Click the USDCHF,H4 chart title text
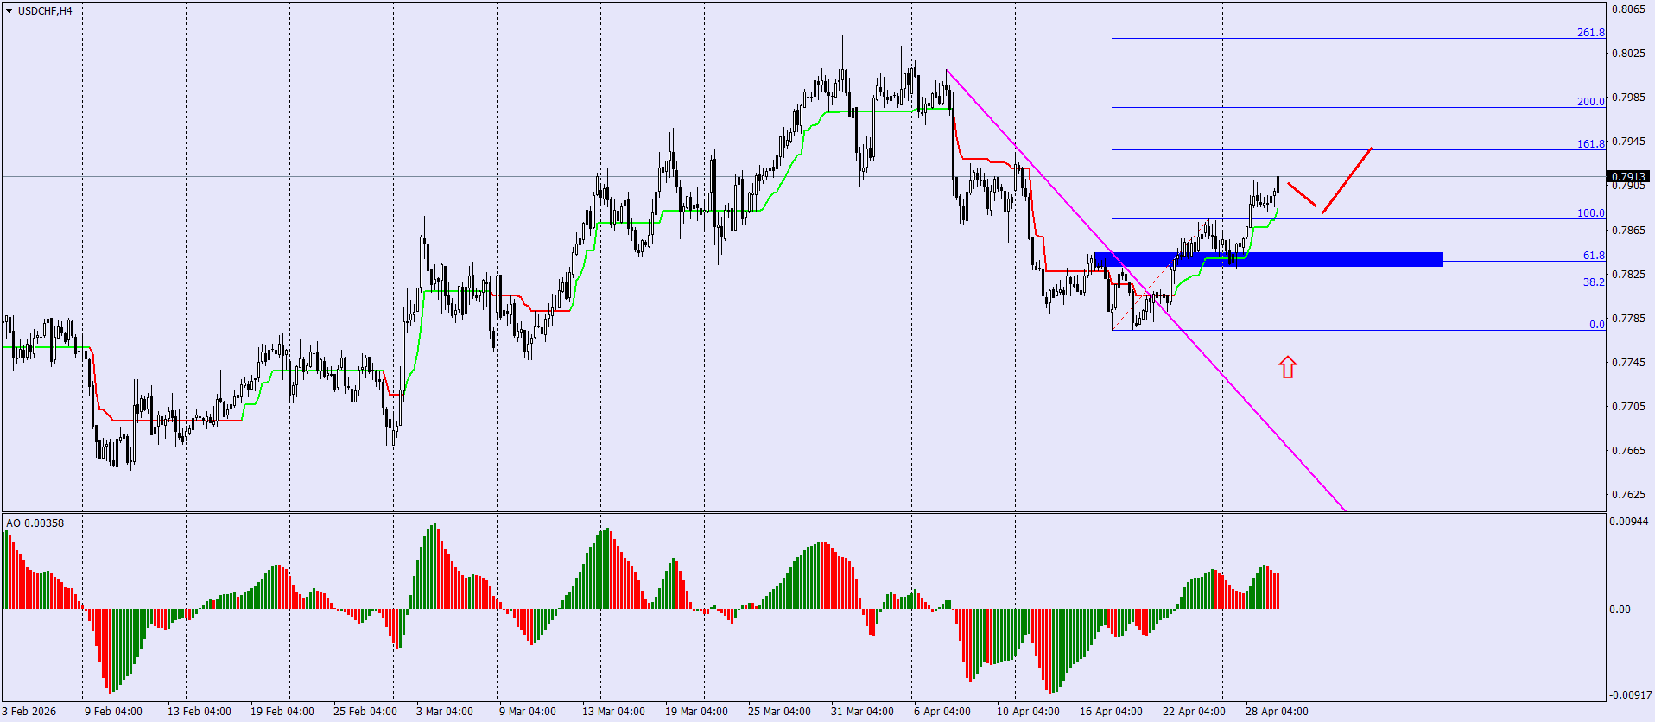The width and height of the screenshot is (1655, 722). 45,11
